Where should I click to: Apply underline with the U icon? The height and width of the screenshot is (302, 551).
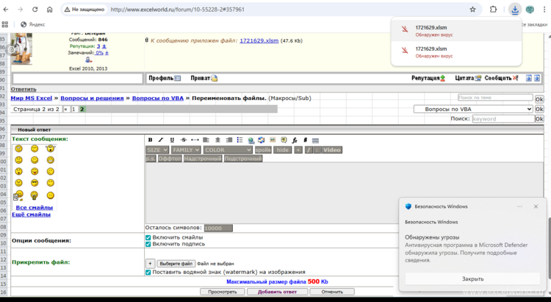172,140
